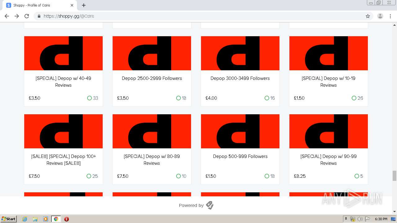Image resolution: width=397 pixels, height=223 pixels.
Task: Click the 'Depop 500-999 Followers' title
Action: pyautogui.click(x=240, y=156)
